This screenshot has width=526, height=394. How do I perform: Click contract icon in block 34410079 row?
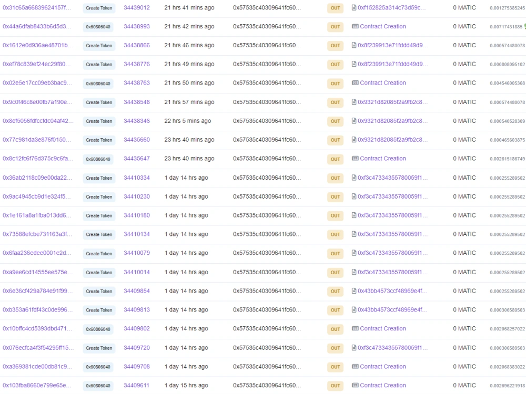[354, 253]
